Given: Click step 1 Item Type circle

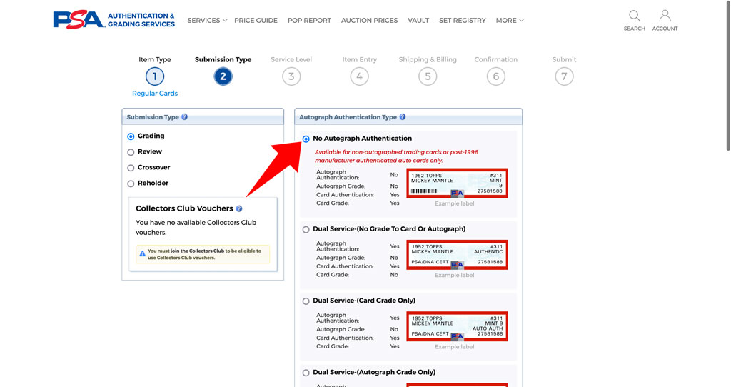Looking at the screenshot, I should tap(155, 76).
